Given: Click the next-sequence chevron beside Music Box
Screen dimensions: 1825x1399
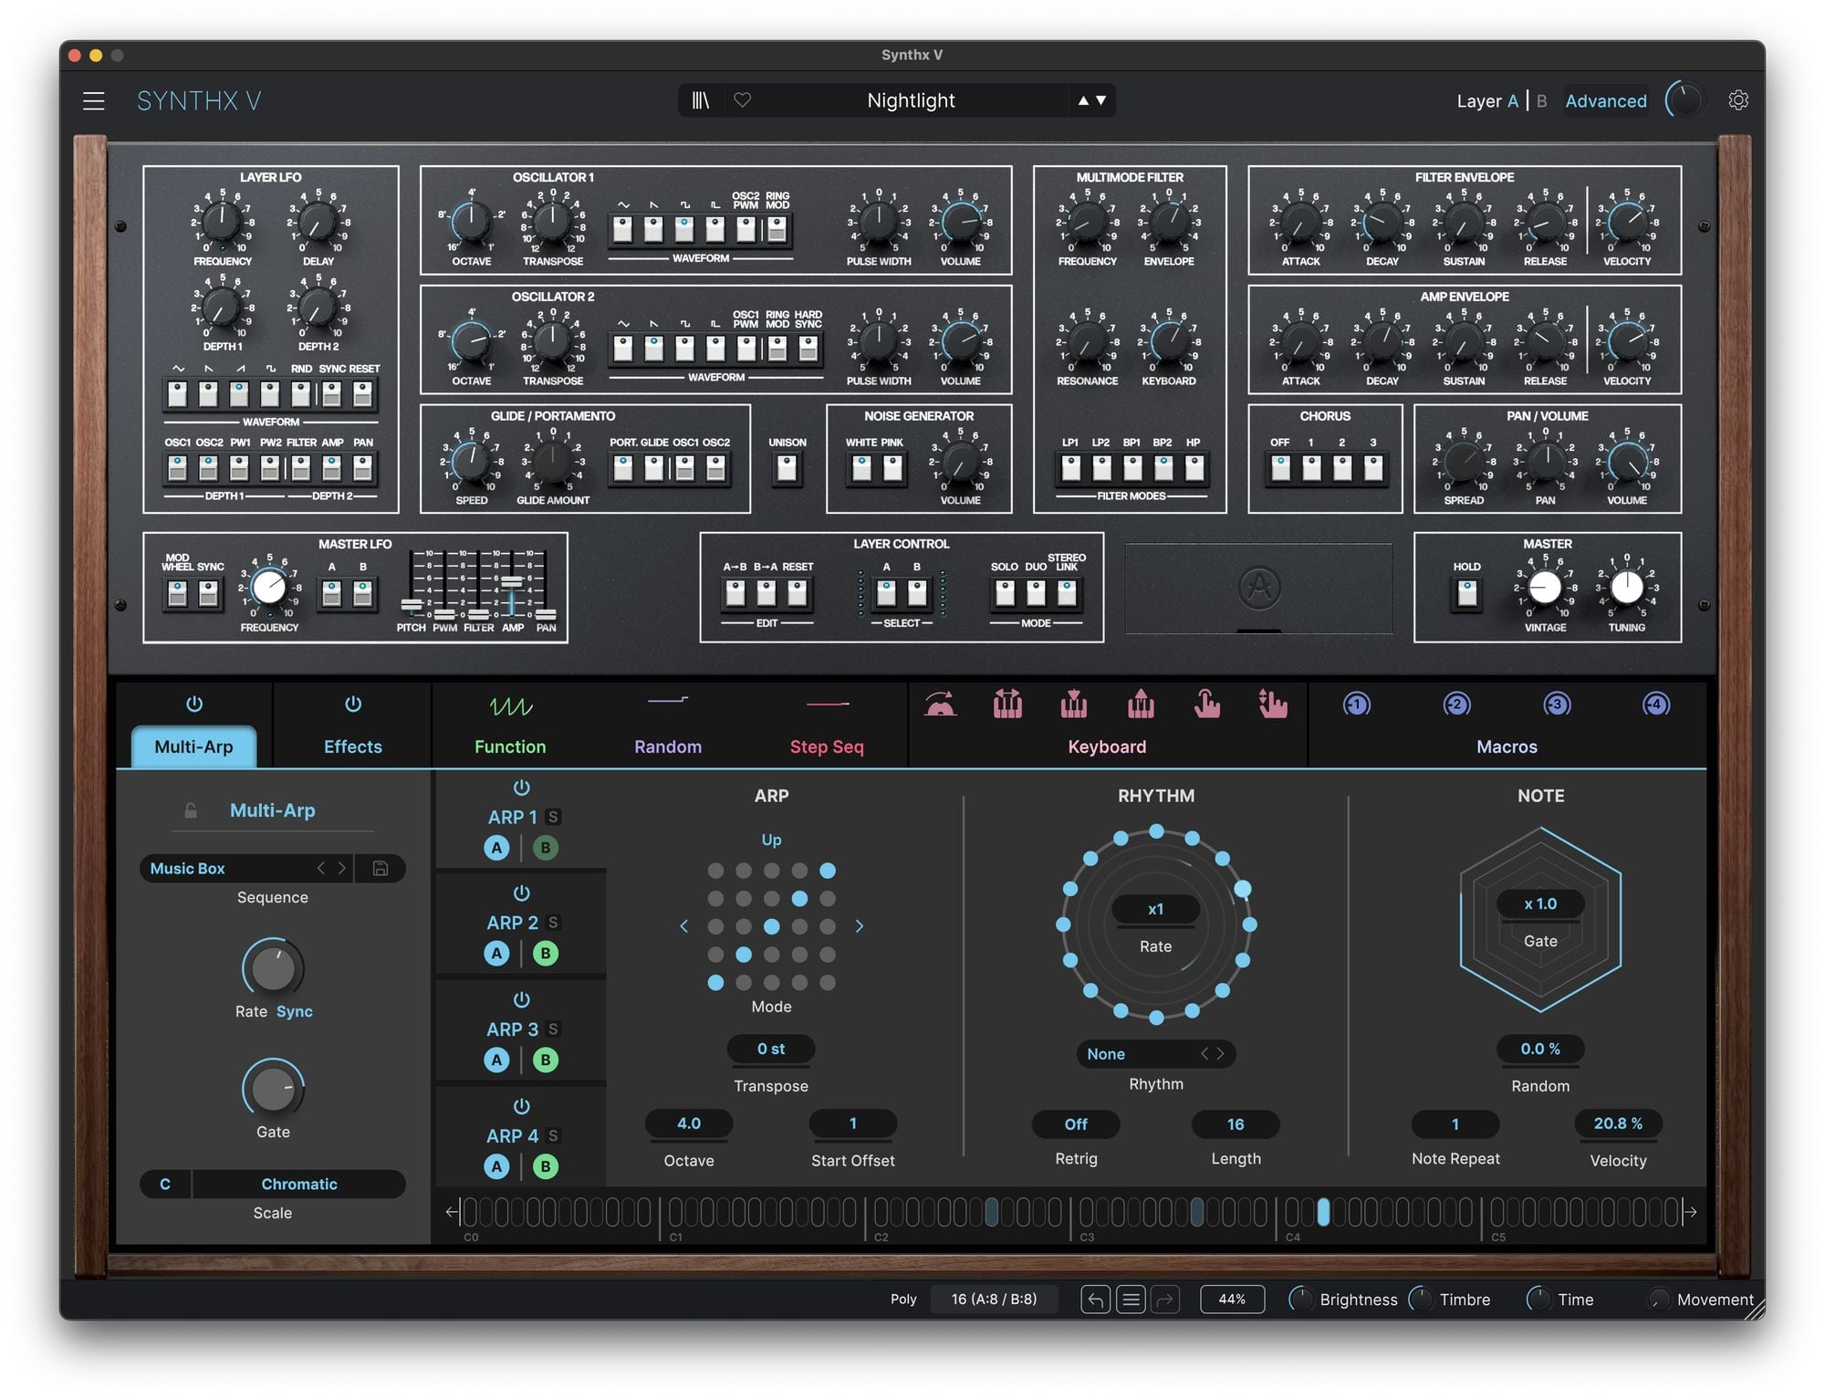Looking at the screenshot, I should (342, 868).
